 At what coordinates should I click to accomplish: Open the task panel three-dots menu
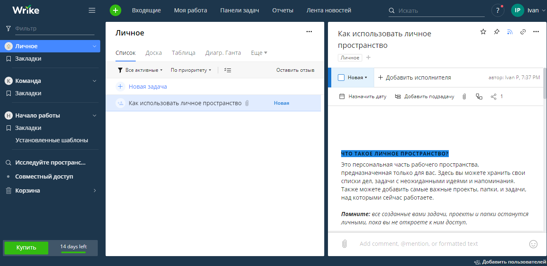click(536, 32)
